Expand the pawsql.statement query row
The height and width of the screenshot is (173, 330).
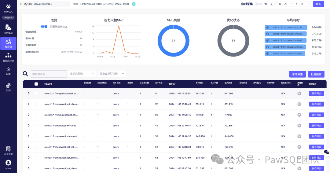point(29,136)
